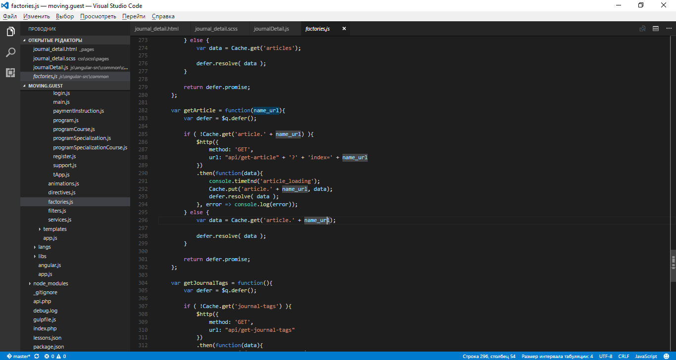Switch to the journal_detail.scss tab

coord(216,29)
